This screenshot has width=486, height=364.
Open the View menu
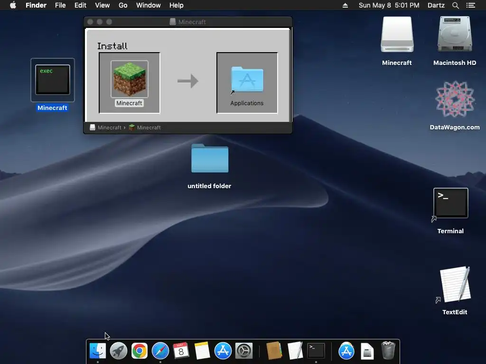(x=103, y=5)
